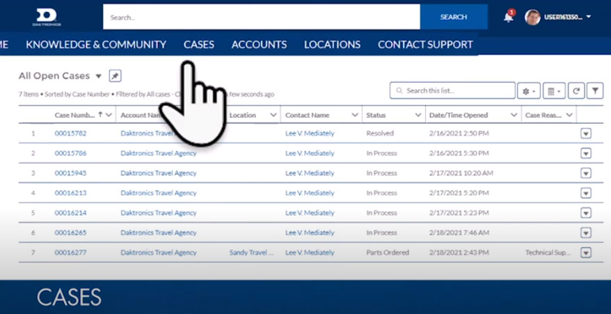Focus the global Search field
This screenshot has width=611, height=314.
coord(262,17)
